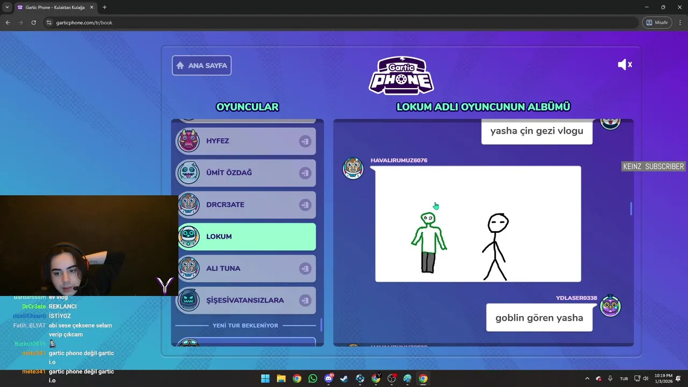Open Steam from the taskbar
Viewport: 688px width, 387px height.
coord(345,378)
